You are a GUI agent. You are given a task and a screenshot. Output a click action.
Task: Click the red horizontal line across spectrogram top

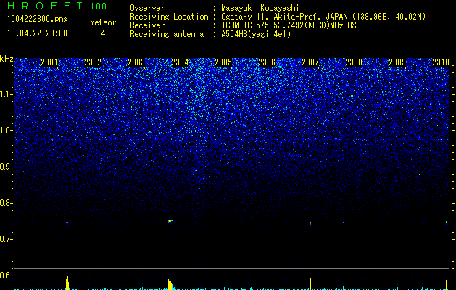pos(232,70)
